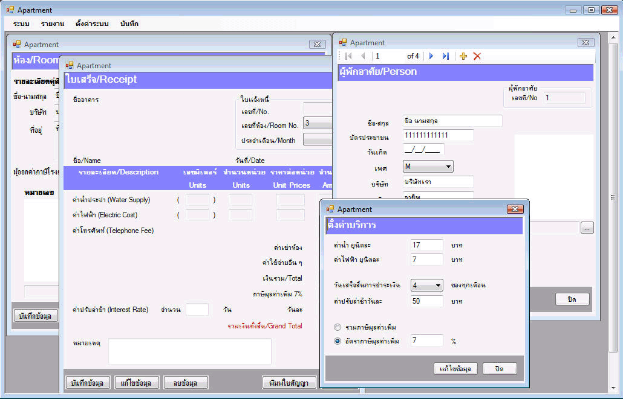The image size is (623, 399).
Task: Click the พิมพ์ใบสัญญา print button
Action: (x=290, y=383)
